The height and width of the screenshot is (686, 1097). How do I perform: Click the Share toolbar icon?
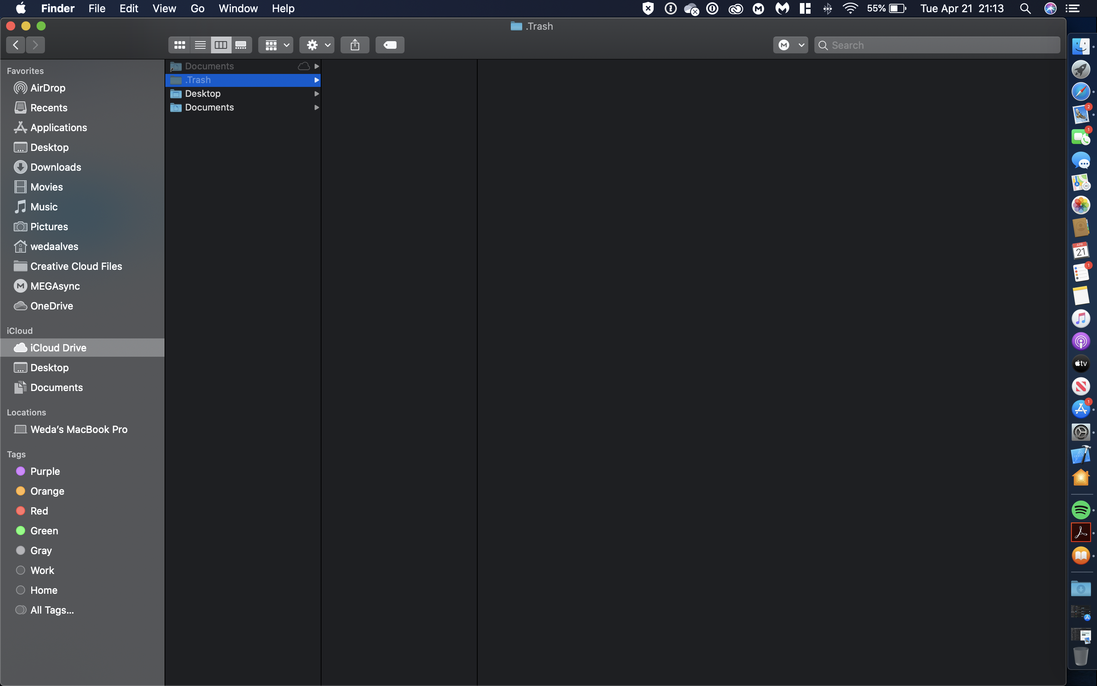click(355, 45)
